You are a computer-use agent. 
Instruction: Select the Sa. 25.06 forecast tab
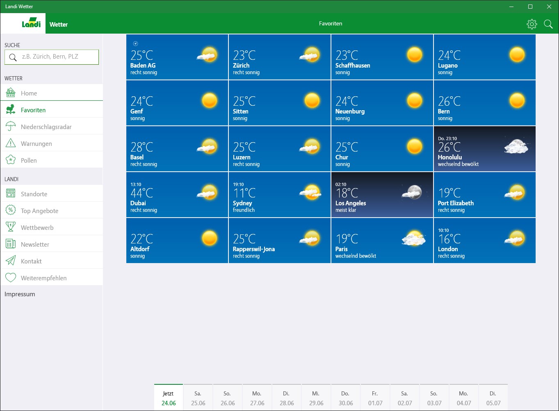pyautogui.click(x=198, y=397)
